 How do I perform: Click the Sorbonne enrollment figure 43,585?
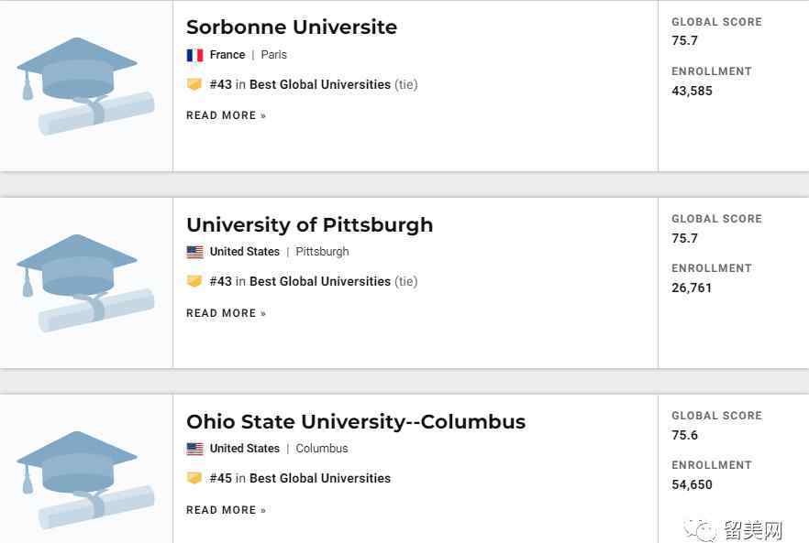692,92
